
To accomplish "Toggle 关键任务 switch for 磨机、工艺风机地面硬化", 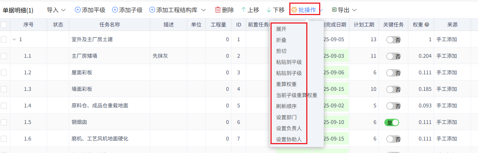I will coord(393,139).
